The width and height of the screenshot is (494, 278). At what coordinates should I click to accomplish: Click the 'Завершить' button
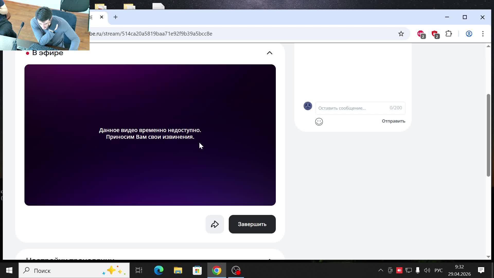click(x=252, y=224)
